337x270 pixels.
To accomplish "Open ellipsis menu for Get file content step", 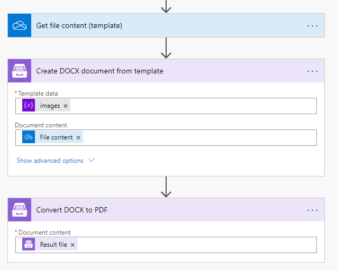I will click(x=313, y=25).
